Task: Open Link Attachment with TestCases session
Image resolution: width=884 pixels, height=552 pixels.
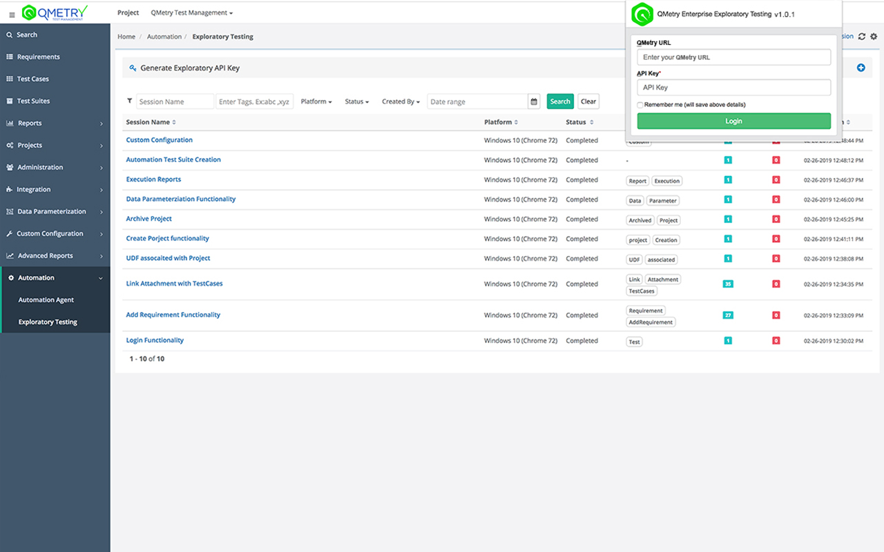Action: [x=174, y=284]
